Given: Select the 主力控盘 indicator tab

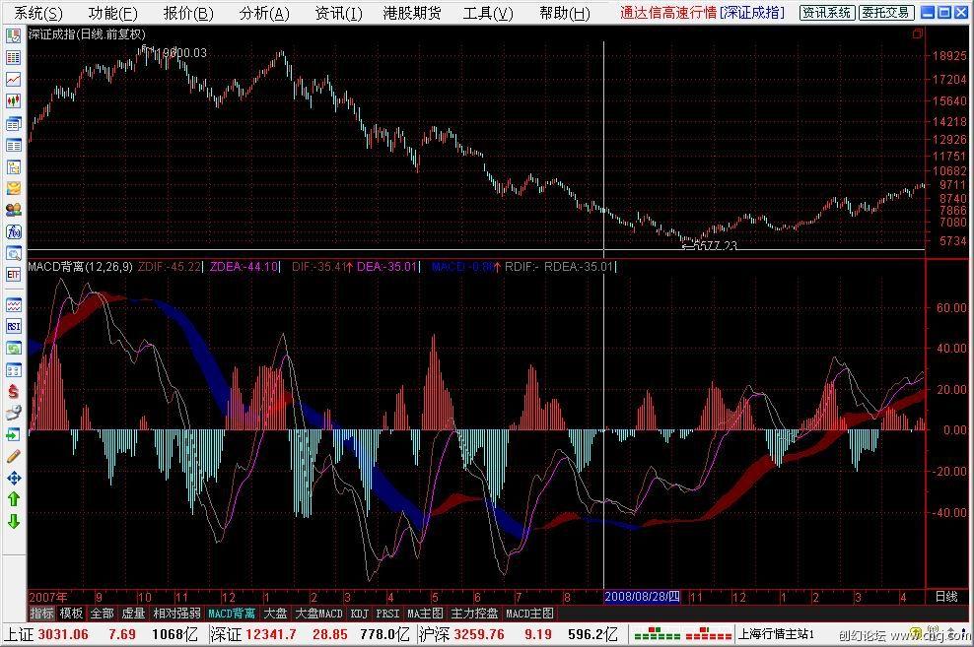Looking at the screenshot, I should tap(474, 614).
